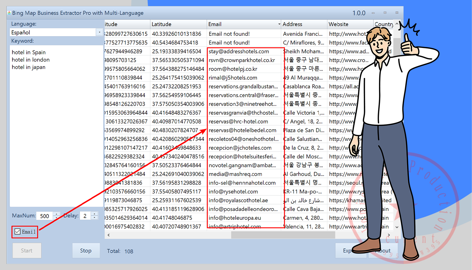Select the latitude cell 40.33926010131836
The width and height of the screenshot is (472, 270).
coord(178,34)
